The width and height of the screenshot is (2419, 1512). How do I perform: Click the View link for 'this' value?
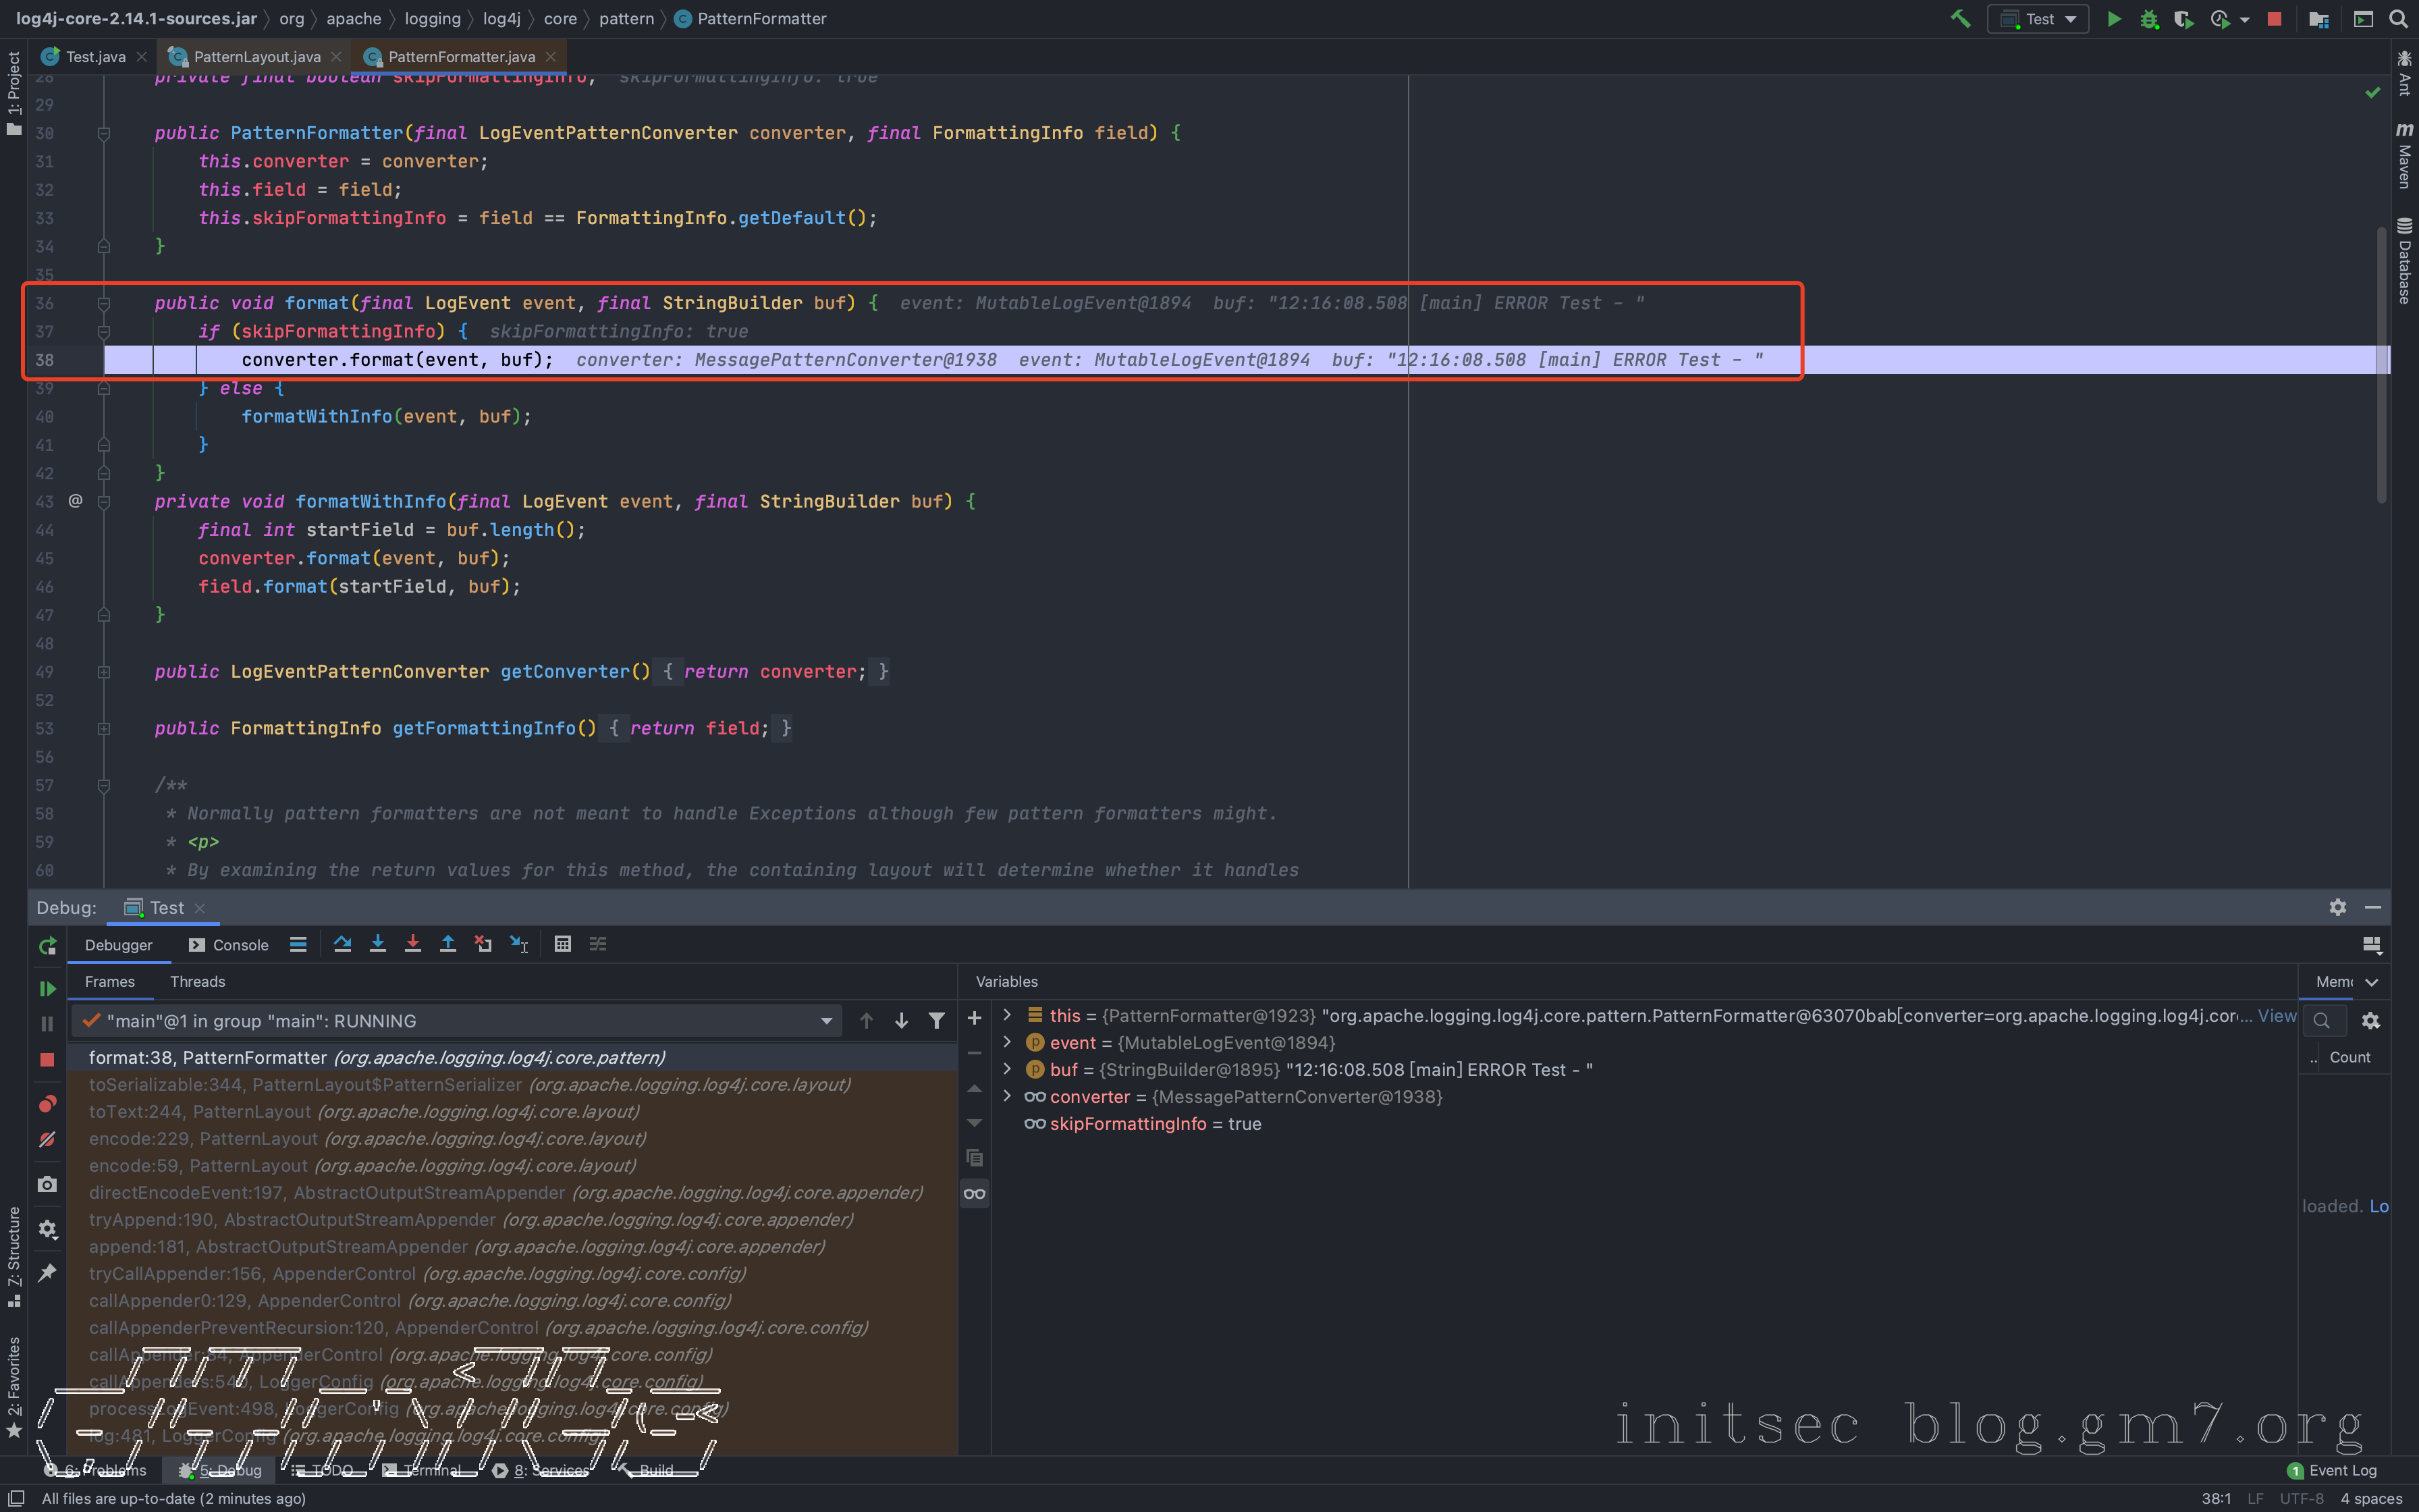click(2276, 1015)
